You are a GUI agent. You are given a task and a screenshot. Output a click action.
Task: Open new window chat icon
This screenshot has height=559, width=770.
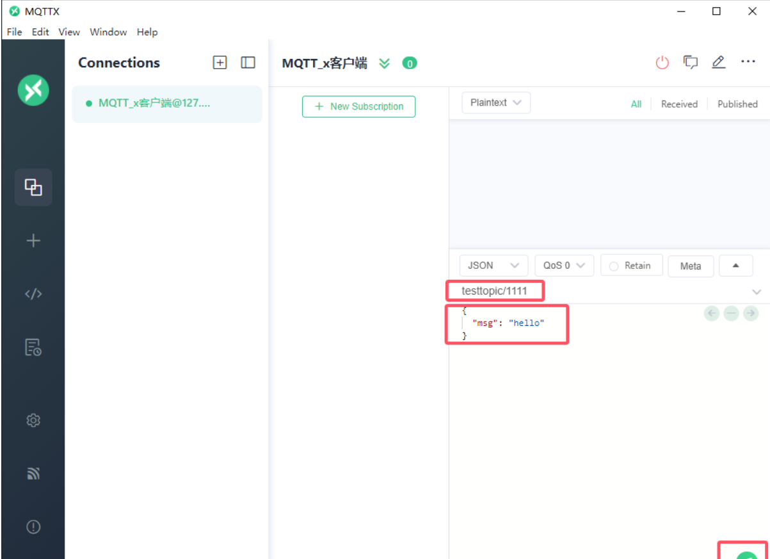point(690,62)
